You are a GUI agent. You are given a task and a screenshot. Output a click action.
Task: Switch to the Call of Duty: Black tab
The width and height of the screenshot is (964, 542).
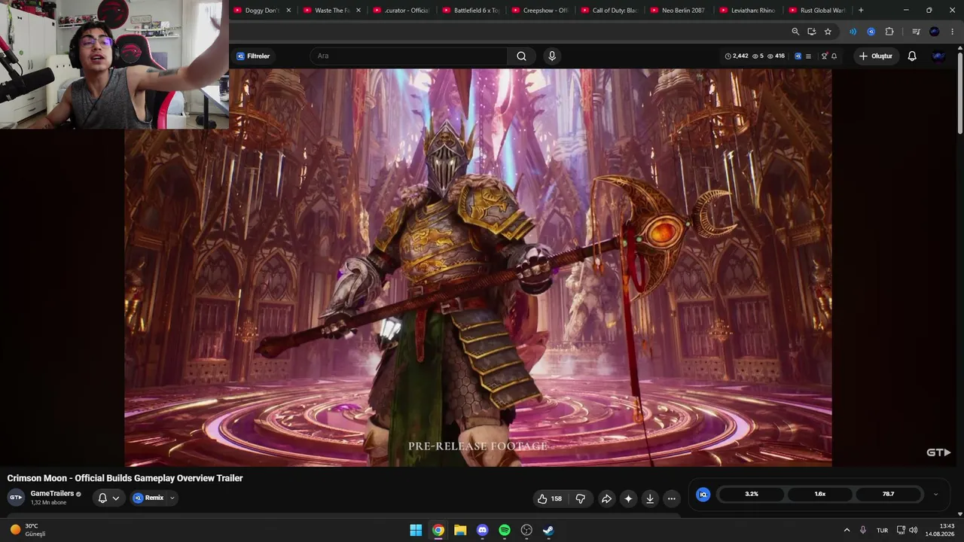610,11
